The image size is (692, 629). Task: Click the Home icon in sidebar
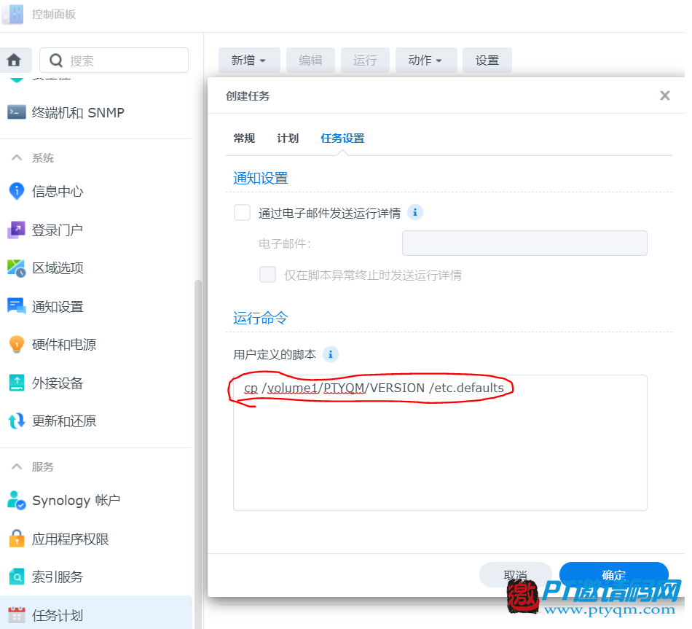pos(14,60)
